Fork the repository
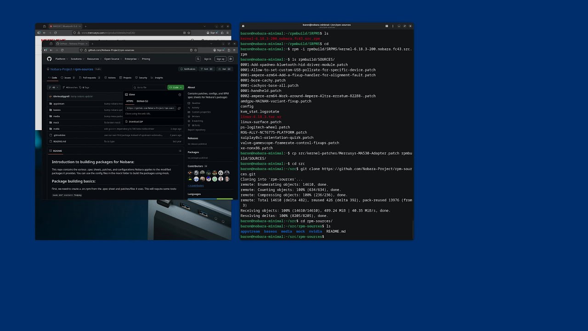 coord(207,69)
